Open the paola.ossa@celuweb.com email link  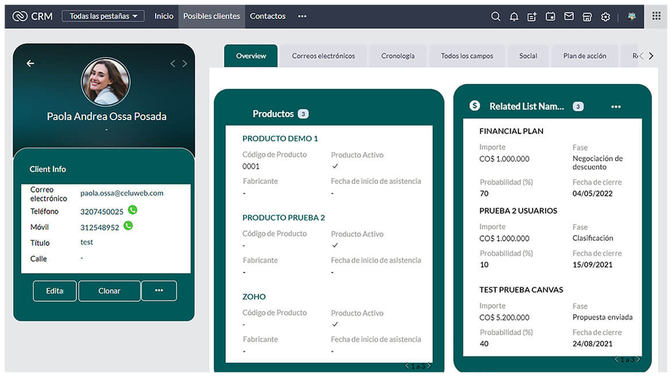(122, 193)
